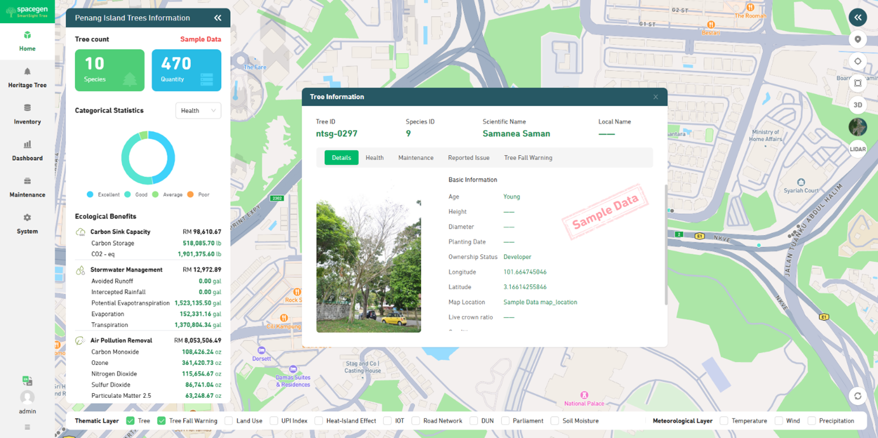The width and height of the screenshot is (878, 438).
Task: Enable the Temperature meteorological layer
Action: tap(724, 421)
